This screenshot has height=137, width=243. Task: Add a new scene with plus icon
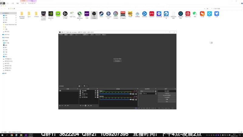pos(60,106)
